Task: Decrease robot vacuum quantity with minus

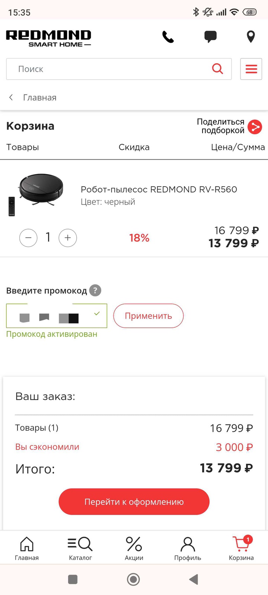Action: point(28,238)
